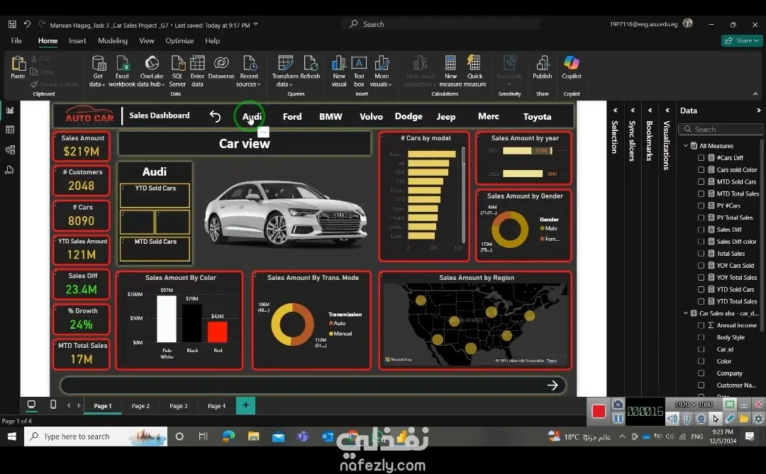Click the Red color bar
Screen dimensions: 766x474
tap(218, 332)
